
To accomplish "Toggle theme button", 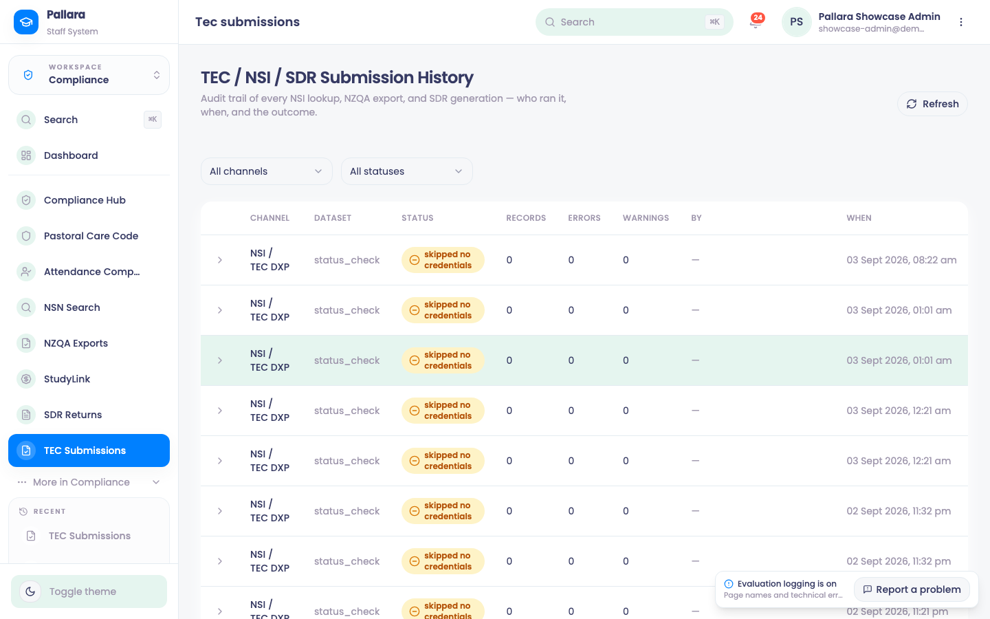I will pyautogui.click(x=89, y=591).
